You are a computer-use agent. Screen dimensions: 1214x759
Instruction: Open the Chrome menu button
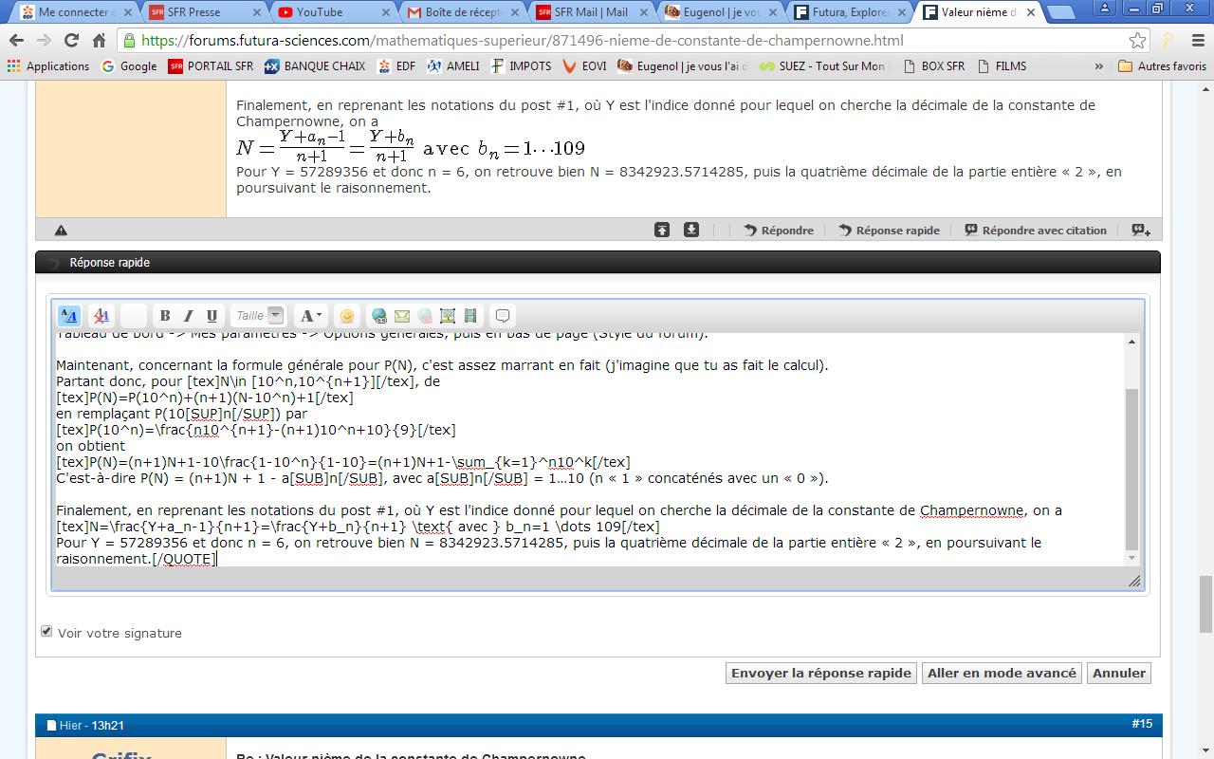pos(1196,41)
